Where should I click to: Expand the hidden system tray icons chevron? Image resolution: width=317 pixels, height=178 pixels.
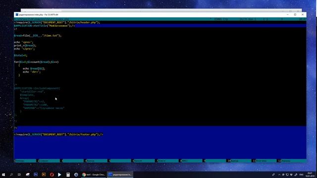pos(279,175)
